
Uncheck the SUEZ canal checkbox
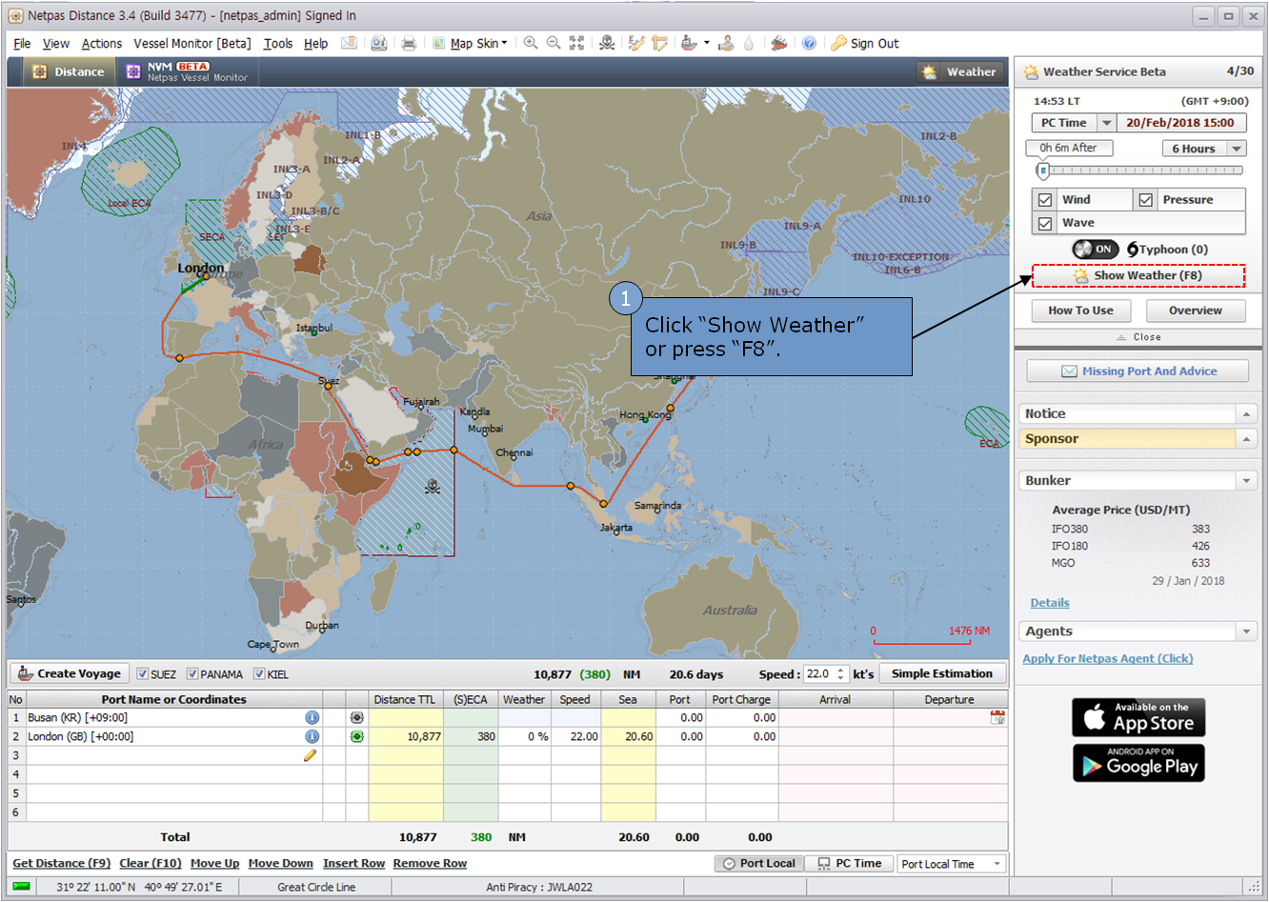143,674
